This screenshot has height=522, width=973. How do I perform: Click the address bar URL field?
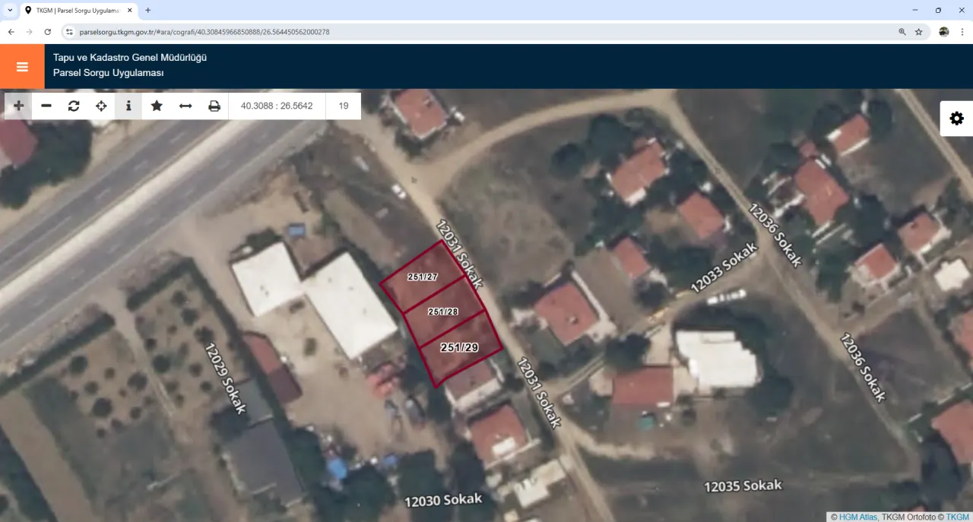pos(486,32)
